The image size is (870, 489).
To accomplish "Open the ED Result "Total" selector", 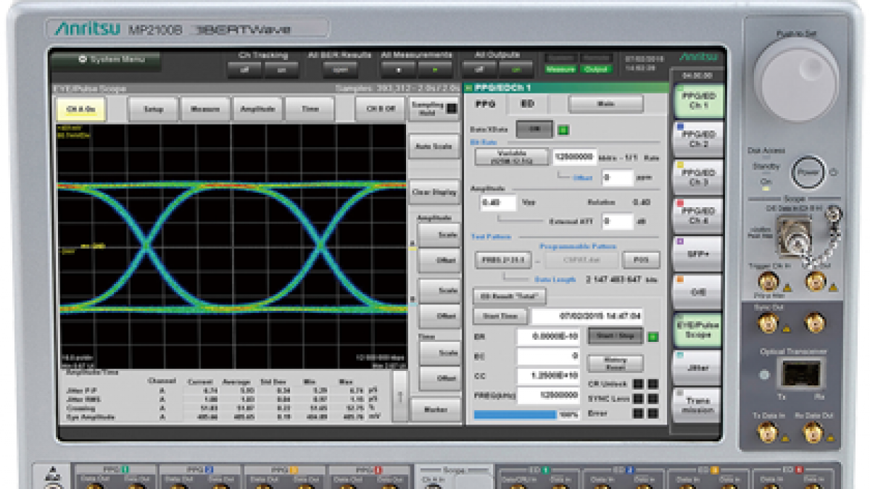I will [509, 296].
